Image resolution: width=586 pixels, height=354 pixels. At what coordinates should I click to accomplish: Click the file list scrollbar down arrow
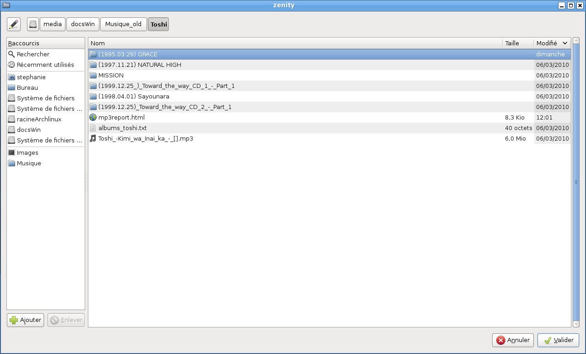[576, 324]
